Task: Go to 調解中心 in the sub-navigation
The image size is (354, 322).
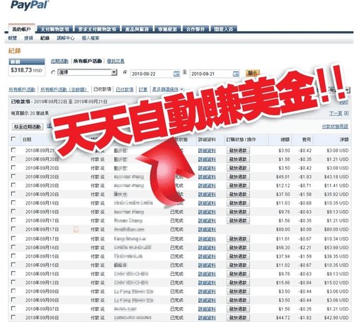Action: (x=66, y=38)
